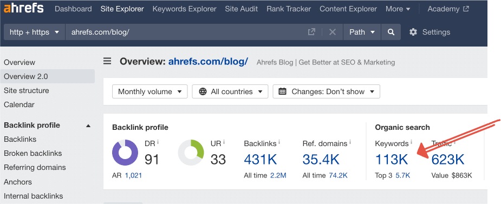501x204 pixels.
Task: Click the 431K backlinks number
Action: [261, 159]
